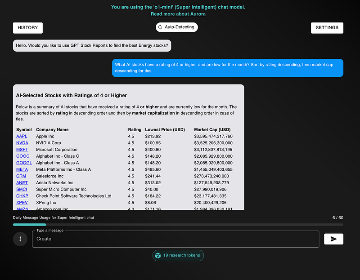This screenshot has height=280, width=360.
Task: Click the 'Lowest Price (USD)' column header
Action: (165, 129)
